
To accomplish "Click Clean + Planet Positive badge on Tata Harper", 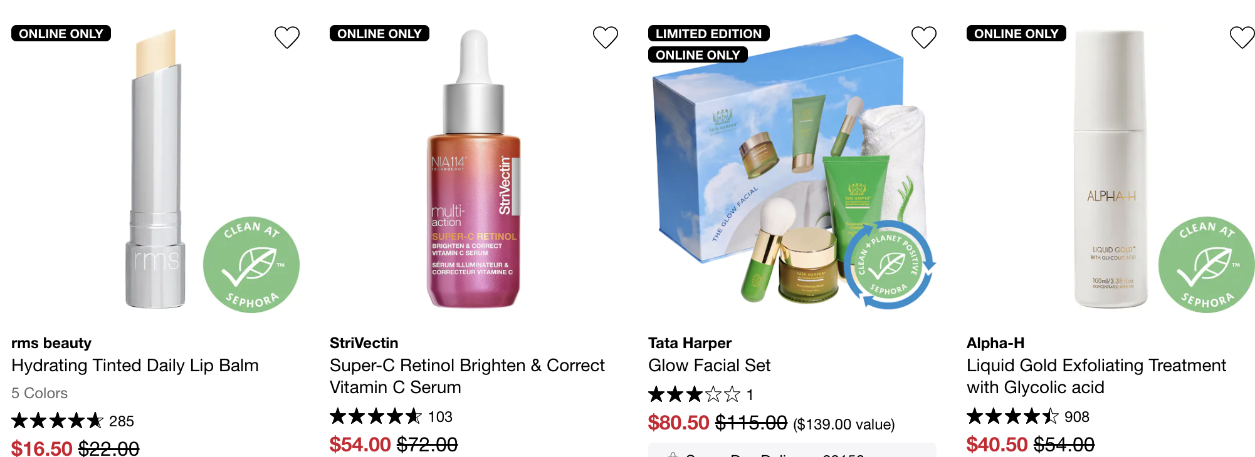I will tap(888, 265).
